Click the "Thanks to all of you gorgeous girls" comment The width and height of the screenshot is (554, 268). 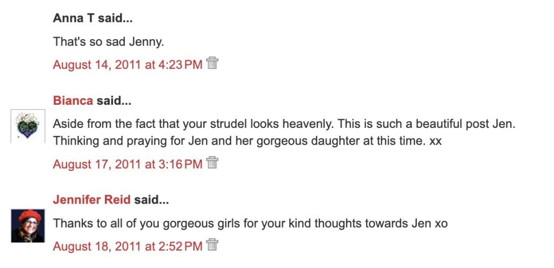coord(250,223)
